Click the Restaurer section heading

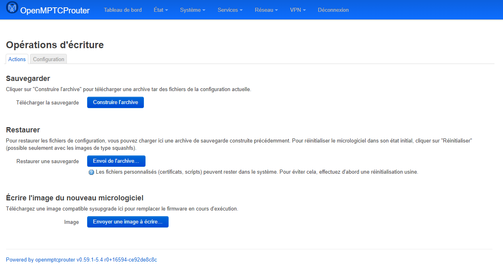[x=23, y=130]
